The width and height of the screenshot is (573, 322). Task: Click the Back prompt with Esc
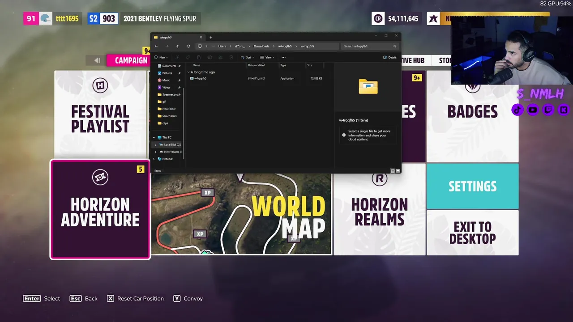(x=83, y=298)
